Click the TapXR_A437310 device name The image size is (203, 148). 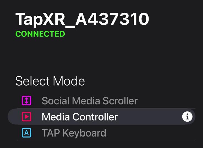point(82,20)
